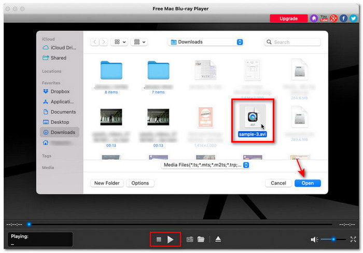Click the Stop playback button
363x253 pixels.
159,240
